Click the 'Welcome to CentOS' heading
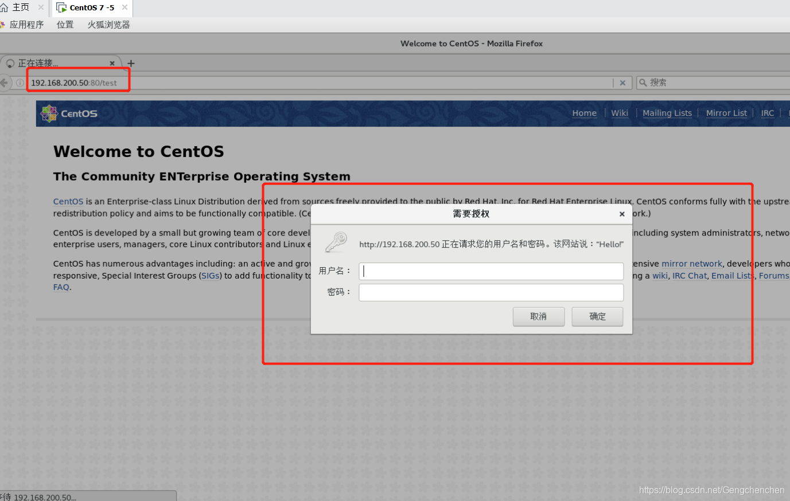Viewport: 790px width, 501px height. point(139,151)
